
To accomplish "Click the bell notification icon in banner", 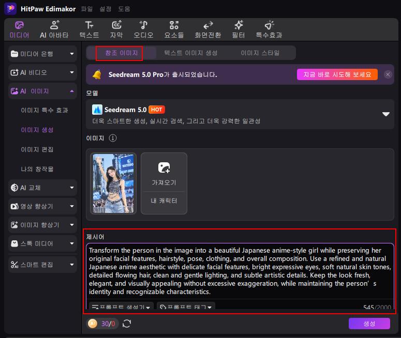I will click(97, 74).
